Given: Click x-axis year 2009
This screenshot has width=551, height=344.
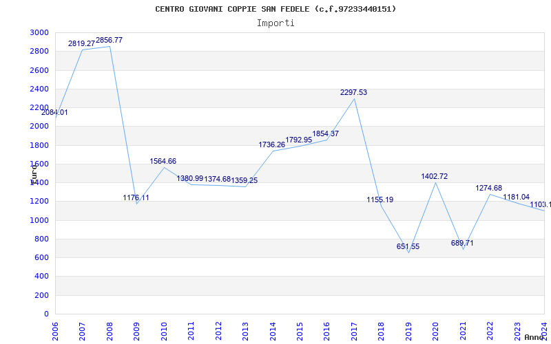Looking at the screenshot, I should 136,332.
